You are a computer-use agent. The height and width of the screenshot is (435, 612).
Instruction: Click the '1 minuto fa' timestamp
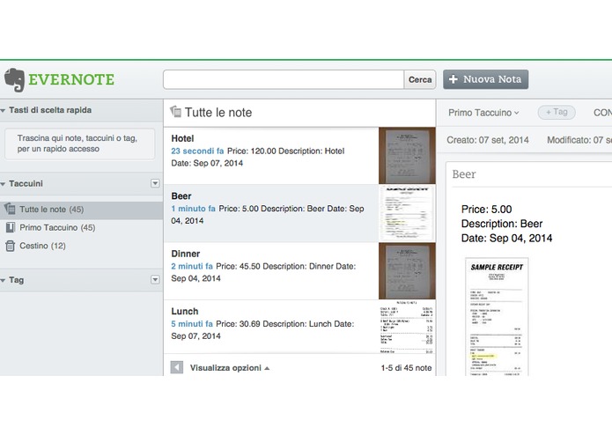tap(193, 209)
